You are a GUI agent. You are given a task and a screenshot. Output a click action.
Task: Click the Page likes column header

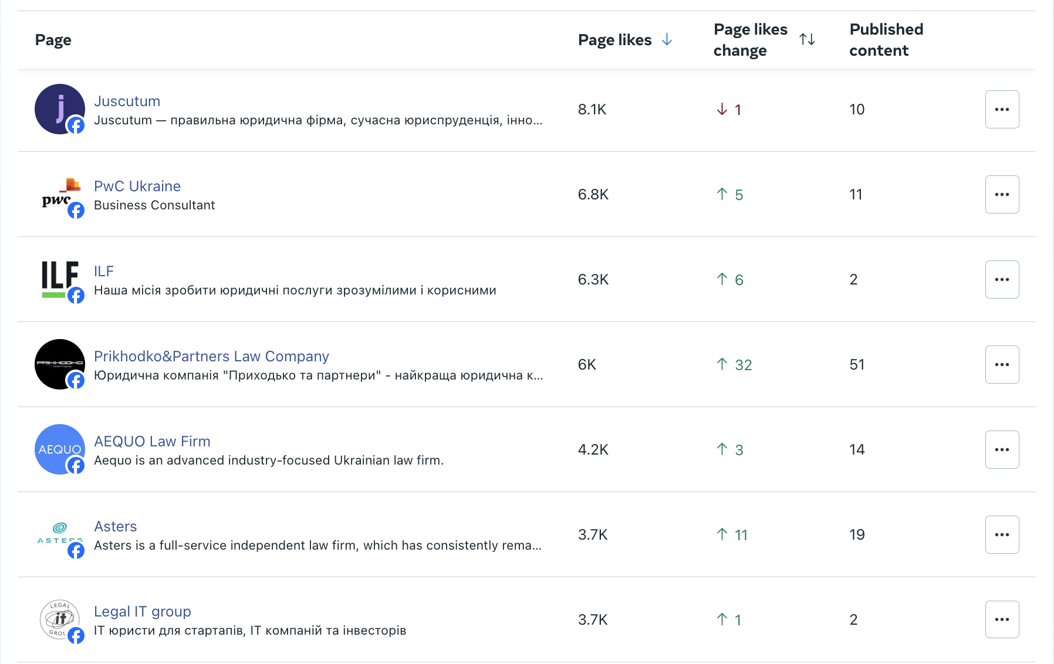[614, 40]
